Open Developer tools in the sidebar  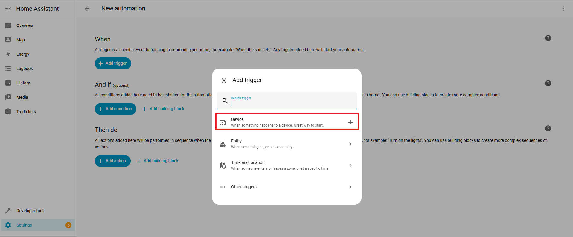[x=38, y=211]
